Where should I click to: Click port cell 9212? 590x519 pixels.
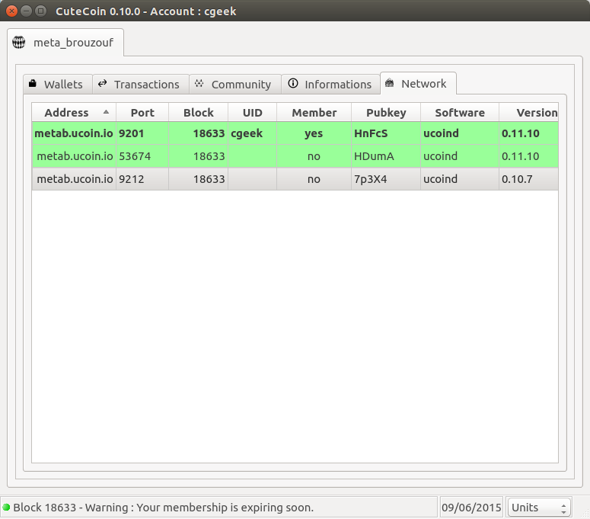pos(142,179)
